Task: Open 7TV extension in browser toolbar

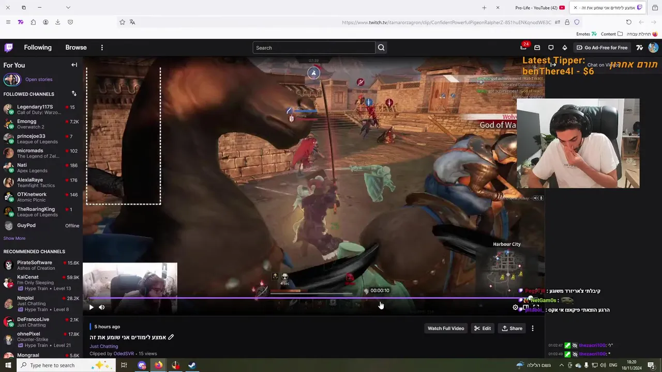Action: 21,22
